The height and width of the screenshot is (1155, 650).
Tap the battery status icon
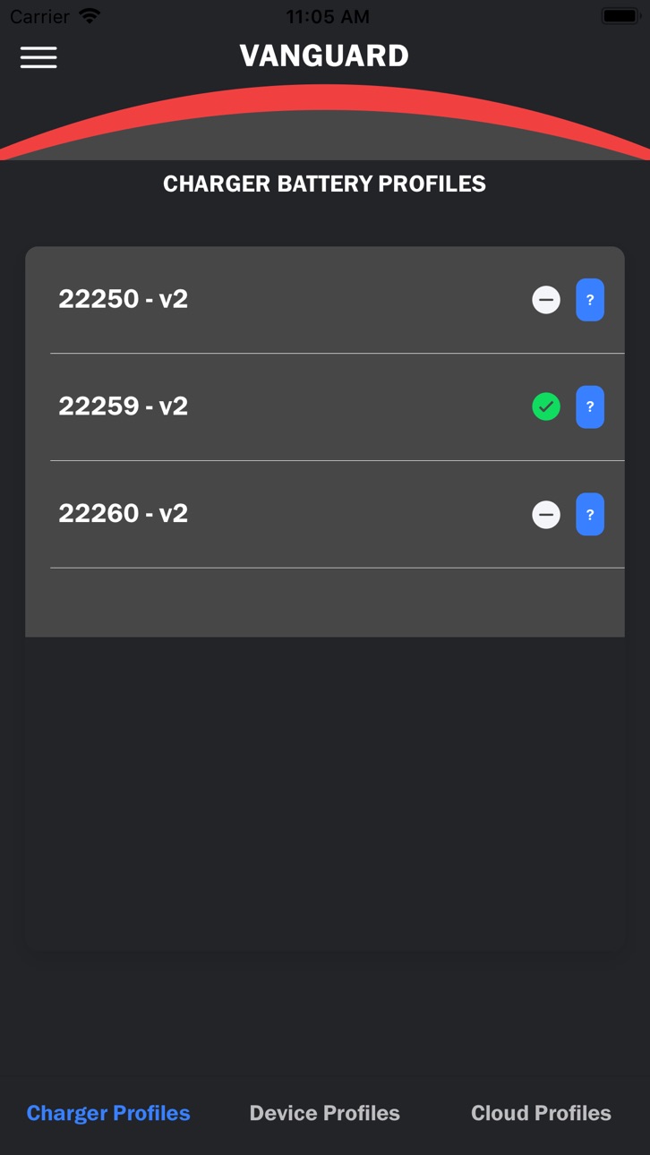620,16
